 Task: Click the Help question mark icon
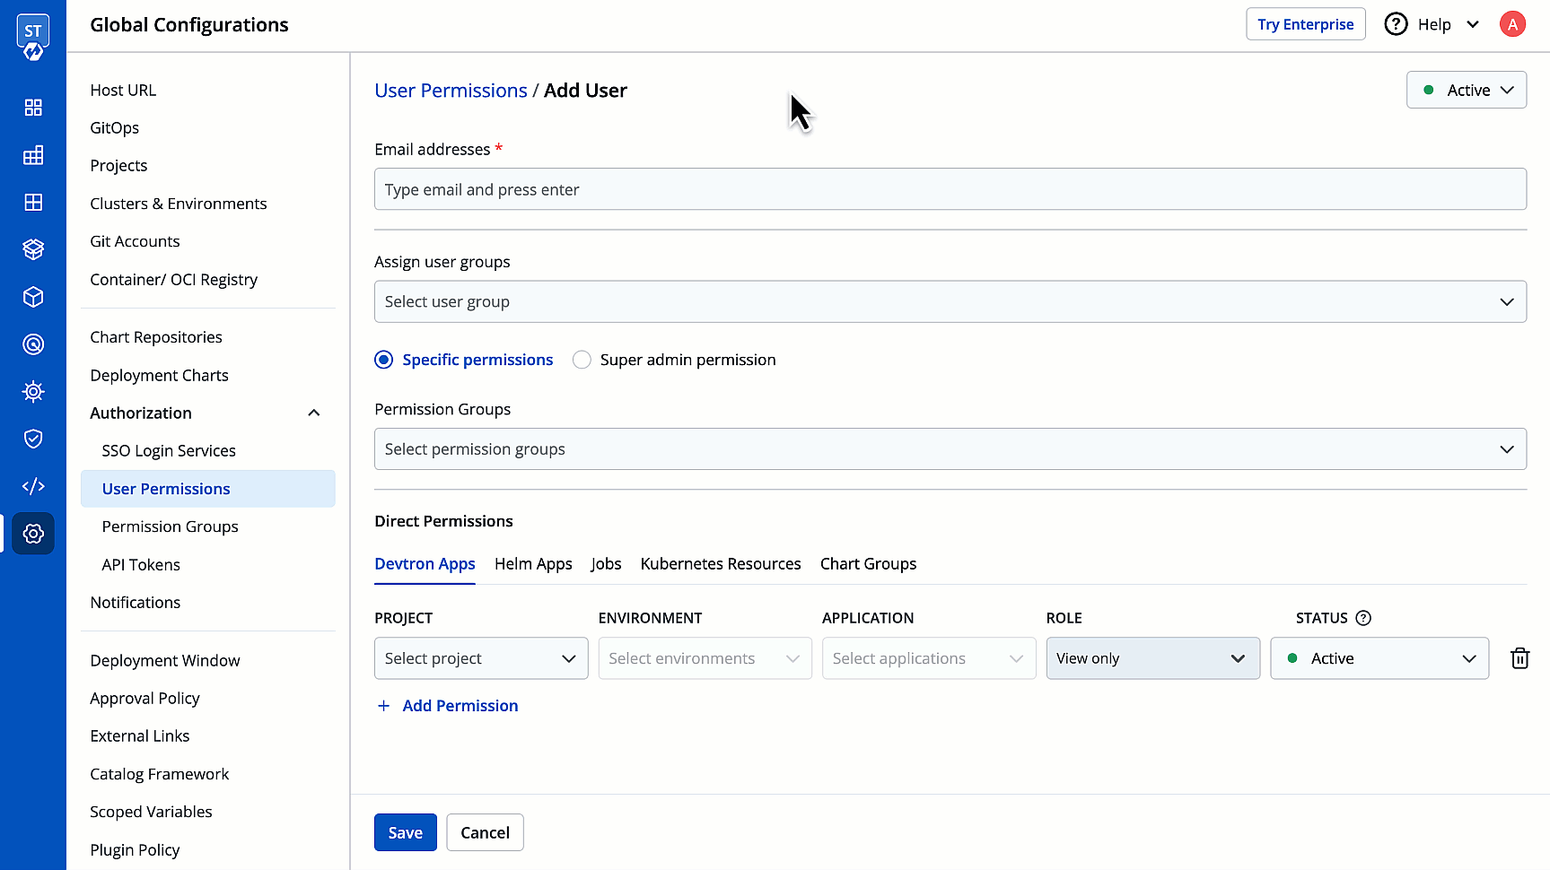(1396, 24)
